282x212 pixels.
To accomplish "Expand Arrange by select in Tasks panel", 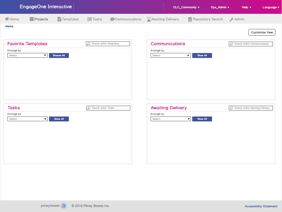I will [x=28, y=119].
